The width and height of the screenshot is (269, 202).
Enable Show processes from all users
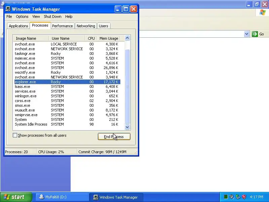pos(15,135)
